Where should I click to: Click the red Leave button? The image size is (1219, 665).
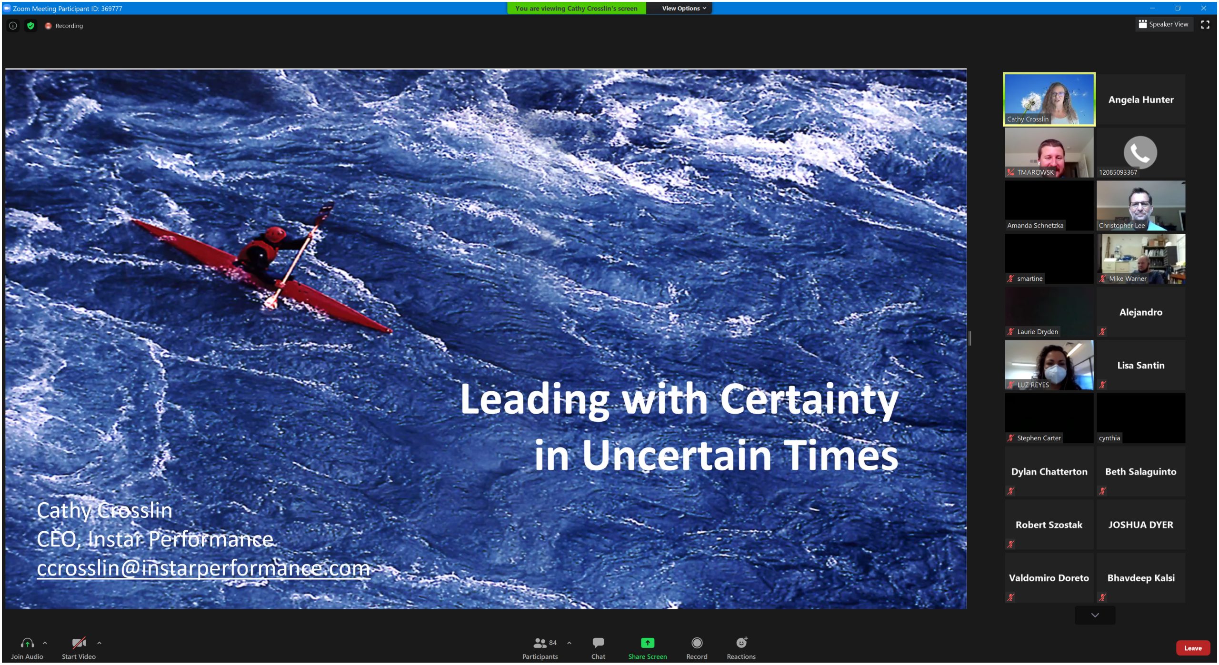[1192, 648]
